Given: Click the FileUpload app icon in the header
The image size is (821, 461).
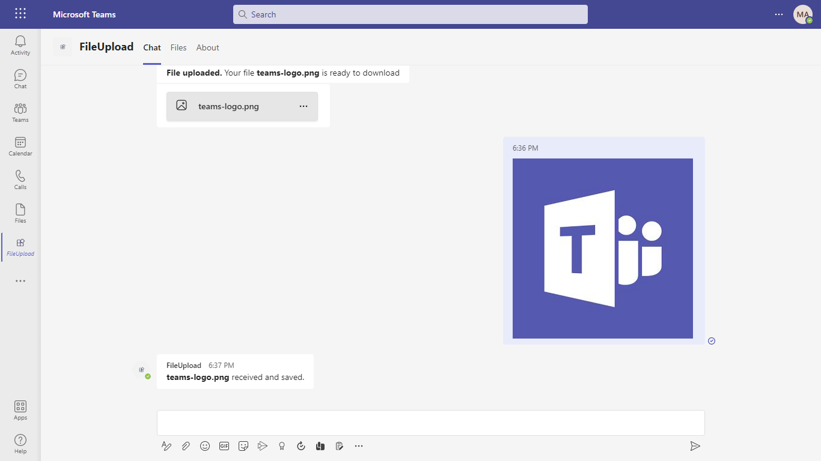Looking at the screenshot, I should [x=63, y=47].
